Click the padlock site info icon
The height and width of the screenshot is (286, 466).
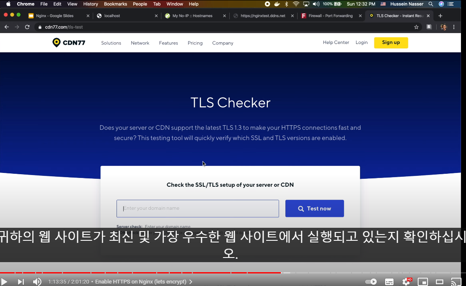(40, 27)
